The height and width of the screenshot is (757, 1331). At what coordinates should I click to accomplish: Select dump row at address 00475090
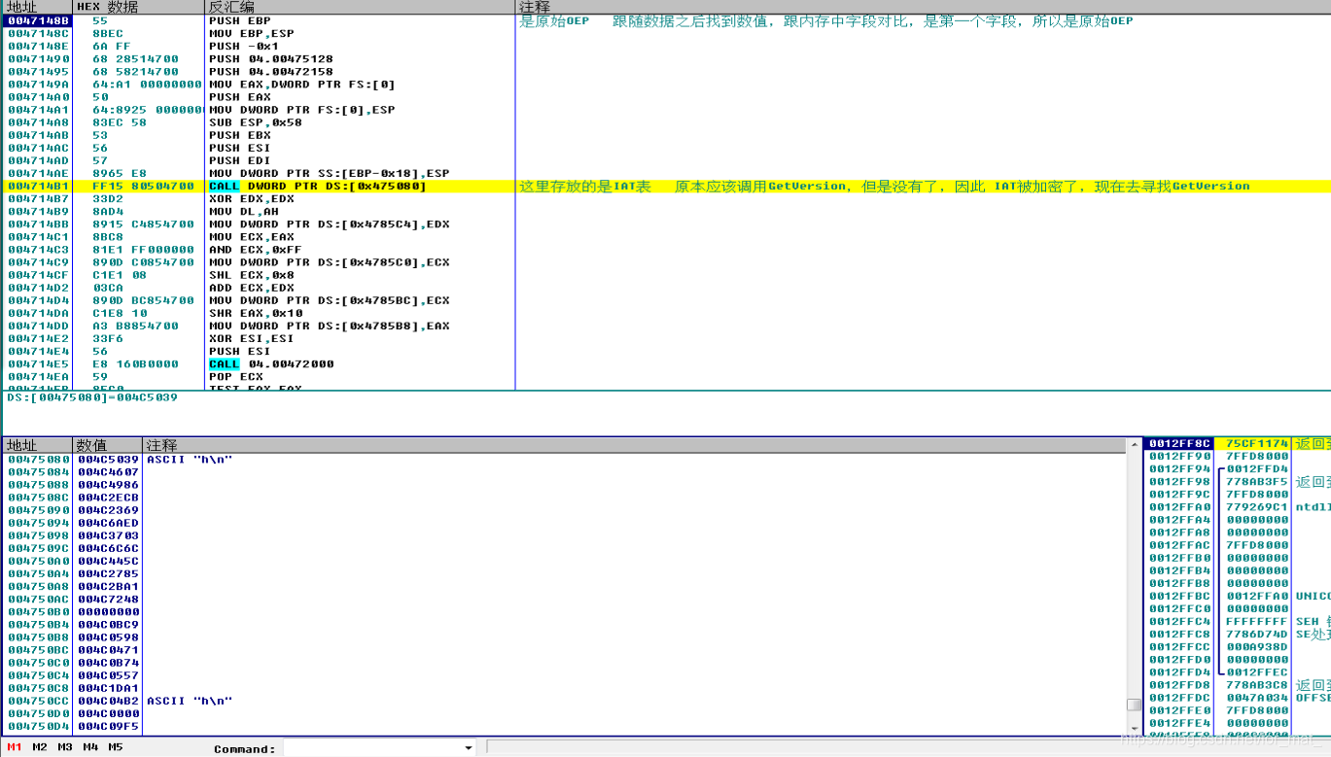click(x=564, y=509)
